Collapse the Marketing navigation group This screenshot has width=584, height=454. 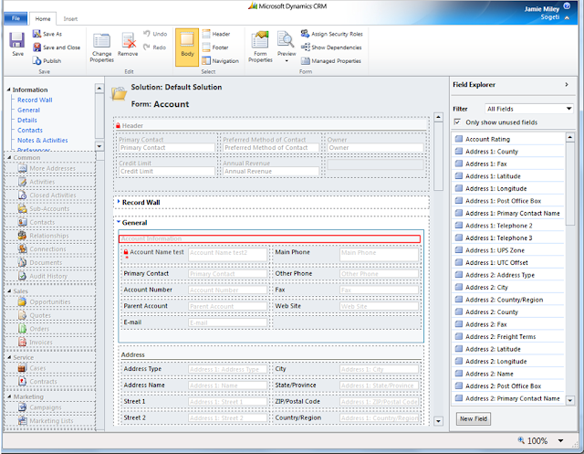point(9,396)
